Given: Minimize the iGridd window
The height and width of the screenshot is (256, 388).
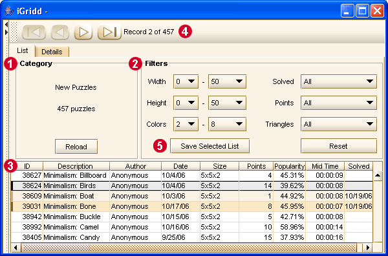Looking at the screenshot, I should [347, 10].
